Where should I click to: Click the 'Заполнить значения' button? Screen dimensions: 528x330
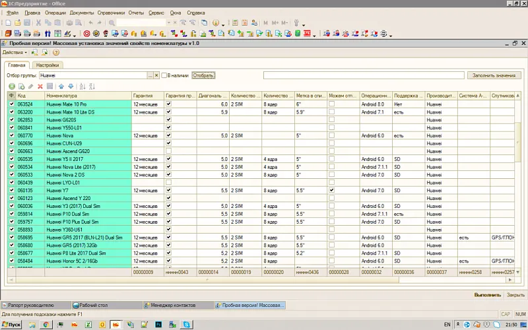click(494, 75)
